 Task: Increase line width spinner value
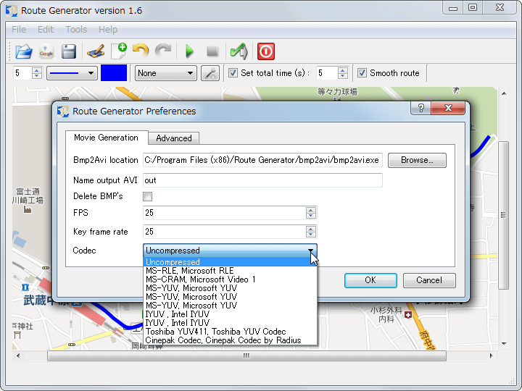coord(37,70)
